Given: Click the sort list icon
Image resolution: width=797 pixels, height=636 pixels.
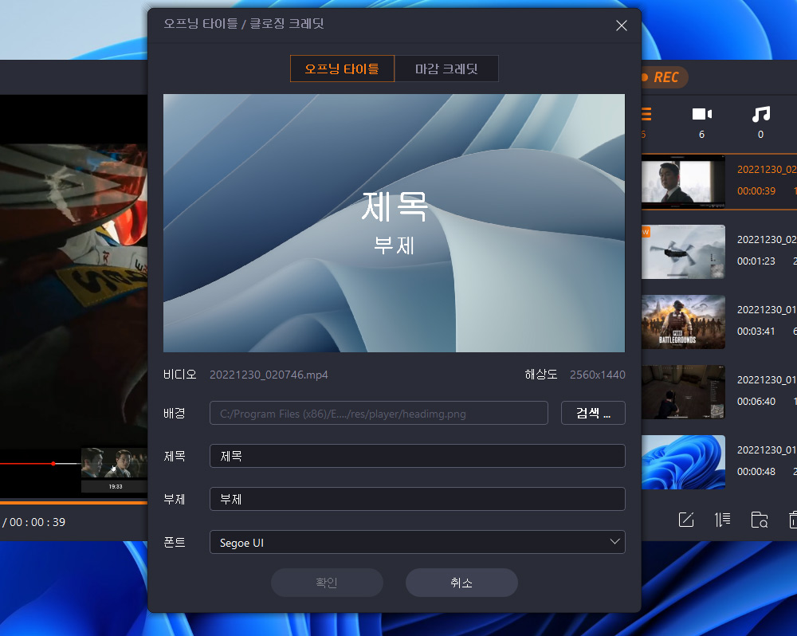Looking at the screenshot, I should tap(722, 520).
